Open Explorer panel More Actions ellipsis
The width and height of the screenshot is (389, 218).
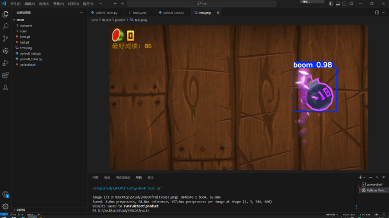(x=81, y=12)
